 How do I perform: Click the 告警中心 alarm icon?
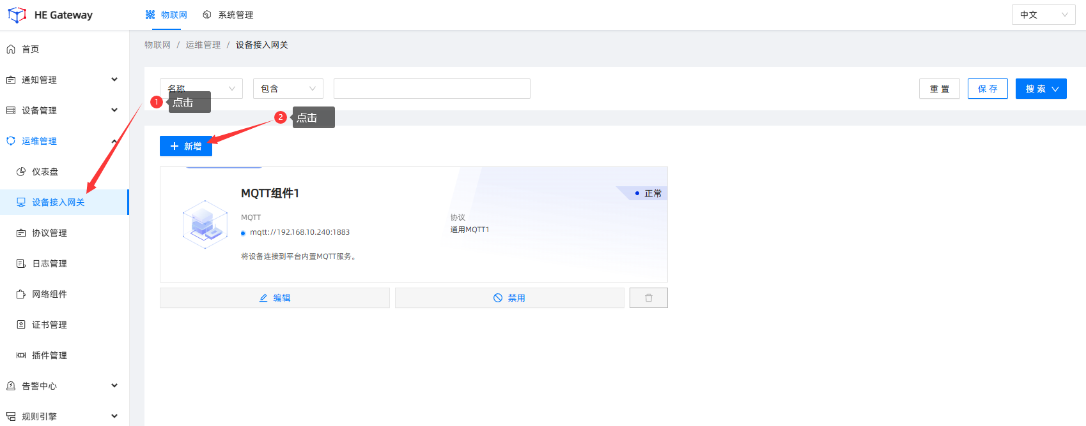11,386
